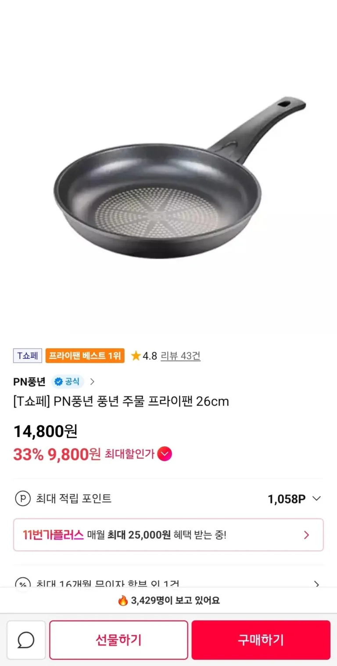337x666 pixels.
Task: Open the installment row right chevron
Action: 316,584
